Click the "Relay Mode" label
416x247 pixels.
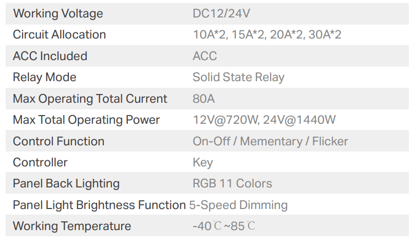(45, 78)
